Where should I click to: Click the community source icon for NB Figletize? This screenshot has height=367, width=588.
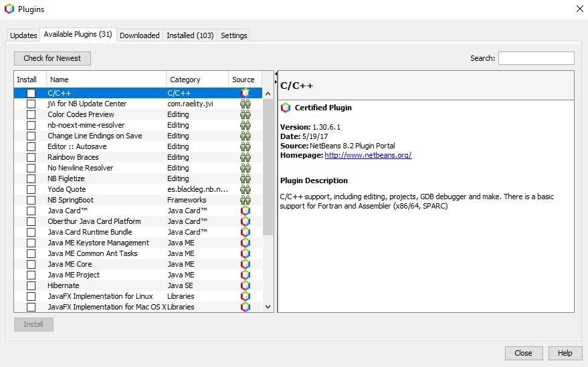pyautogui.click(x=246, y=178)
